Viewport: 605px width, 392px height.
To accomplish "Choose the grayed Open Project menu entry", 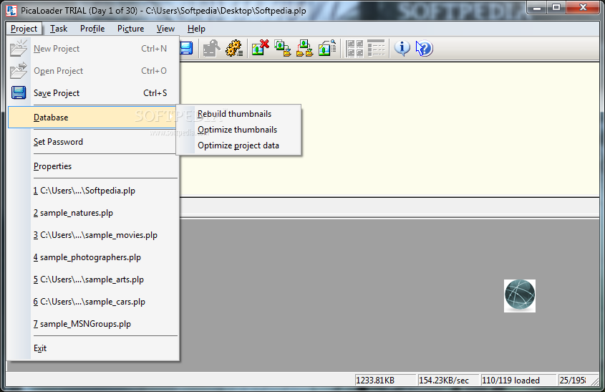I will [93, 71].
